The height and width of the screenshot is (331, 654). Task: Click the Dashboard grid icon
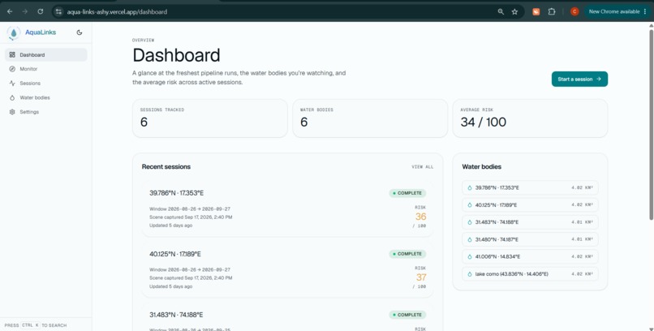pyautogui.click(x=12, y=54)
